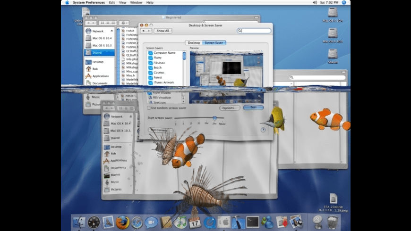Click the @ mail spring Dock icon

pyautogui.click(x=317, y=222)
